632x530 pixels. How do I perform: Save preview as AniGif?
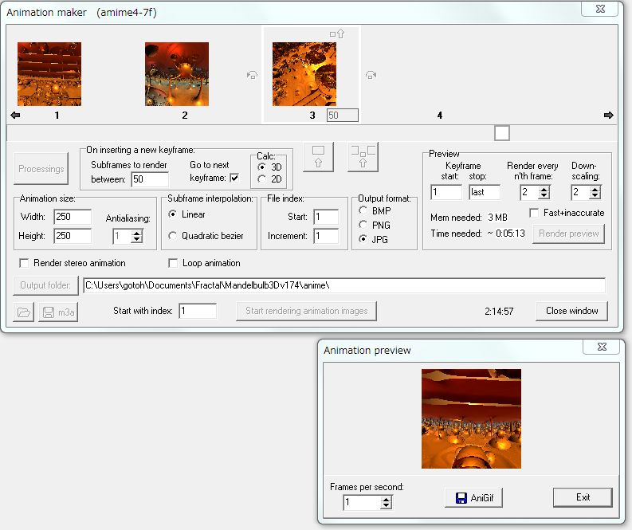pos(474,498)
